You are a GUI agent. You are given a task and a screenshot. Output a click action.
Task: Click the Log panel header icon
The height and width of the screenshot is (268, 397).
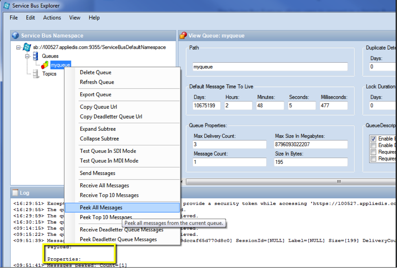tap(15, 193)
